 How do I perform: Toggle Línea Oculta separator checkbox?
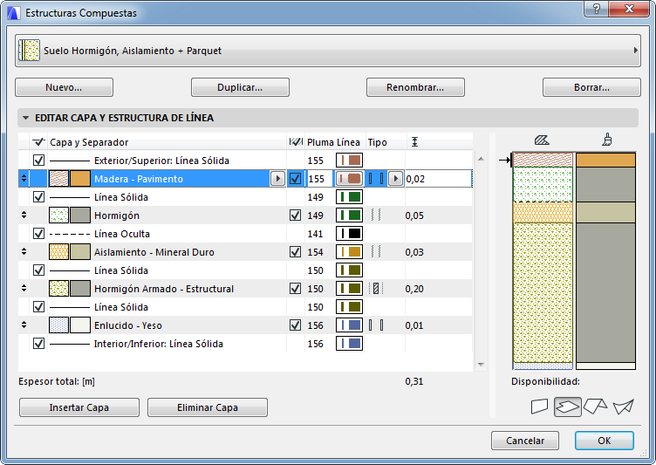point(38,234)
